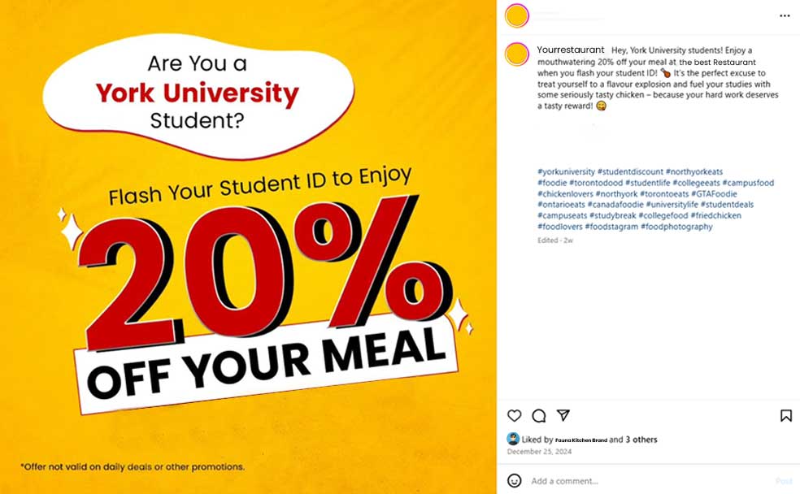Screen dimensions: 800x494
Task: Click the Fauna Kitchen Brand liker name
Action: (x=580, y=440)
